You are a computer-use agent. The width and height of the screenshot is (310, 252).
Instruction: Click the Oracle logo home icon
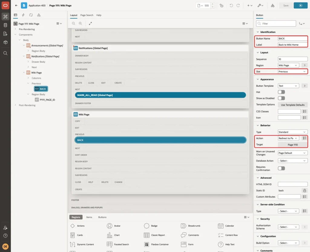pyautogui.click(x=5, y=5)
